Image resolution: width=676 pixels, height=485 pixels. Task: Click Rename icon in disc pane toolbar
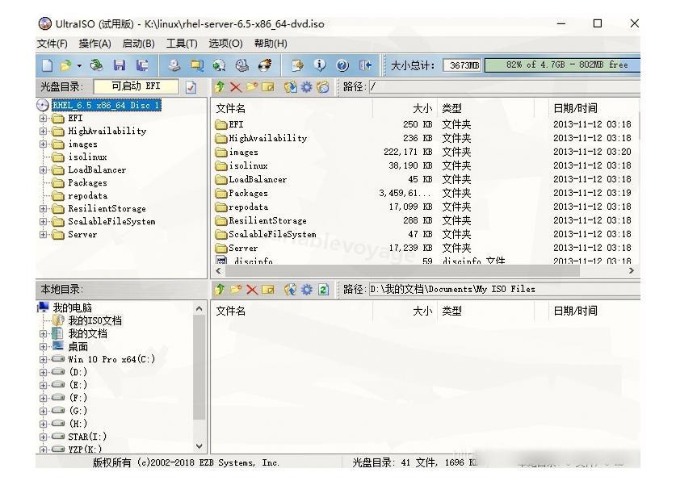coord(267,87)
